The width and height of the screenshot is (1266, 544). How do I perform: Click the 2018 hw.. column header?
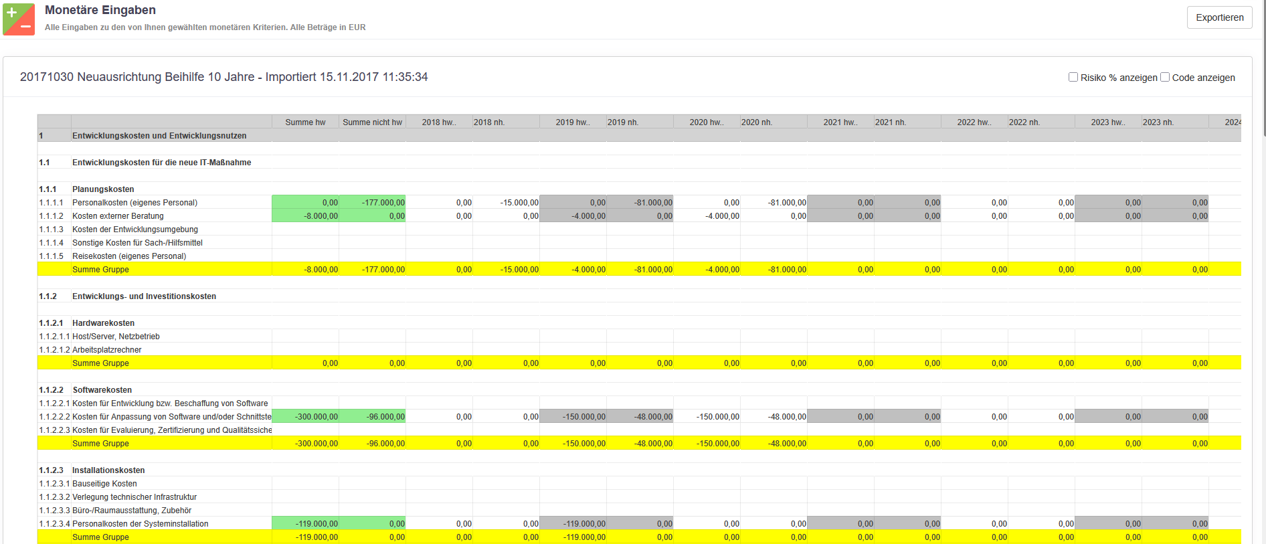(x=439, y=122)
